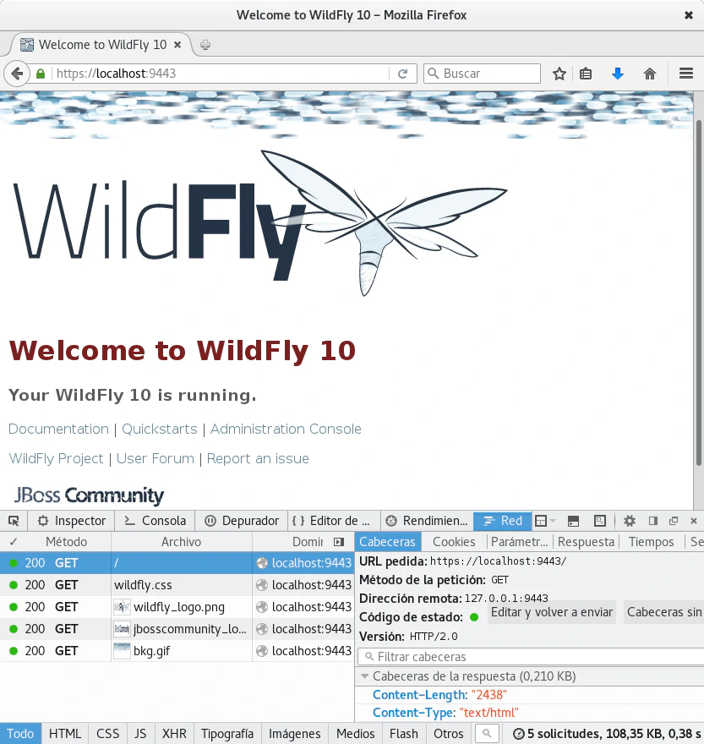The width and height of the screenshot is (704, 744).
Task: Click the green padlock security icon
Action: (x=40, y=74)
